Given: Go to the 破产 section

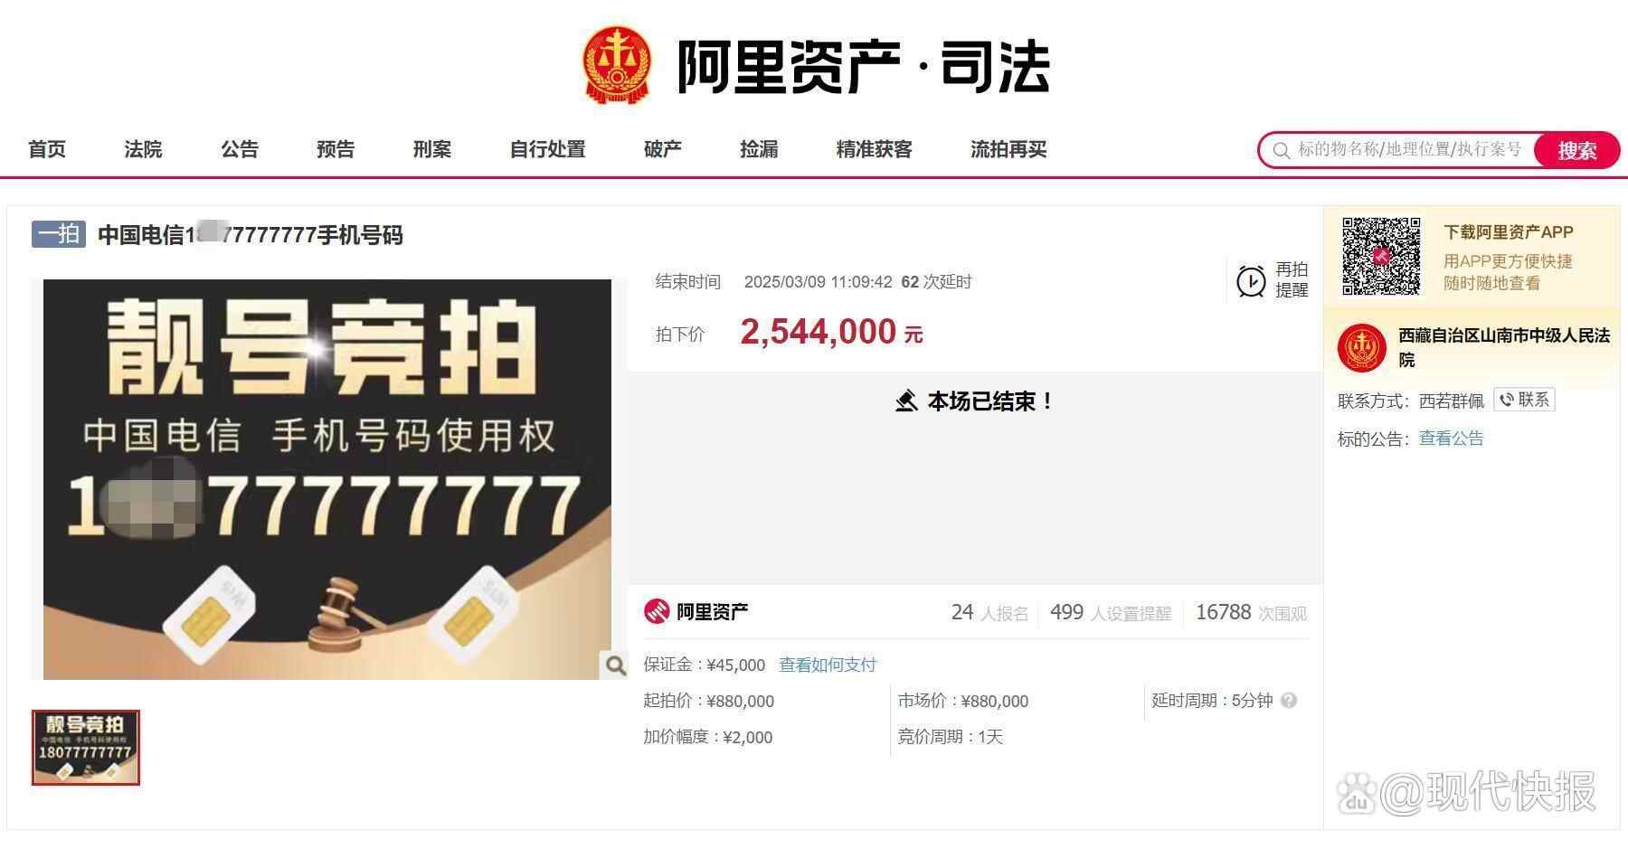Looking at the screenshot, I should click(x=662, y=149).
